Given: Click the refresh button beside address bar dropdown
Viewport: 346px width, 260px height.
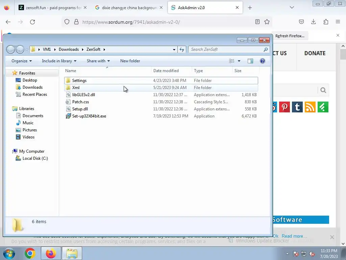Looking at the screenshot, I should pyautogui.click(x=182, y=49).
